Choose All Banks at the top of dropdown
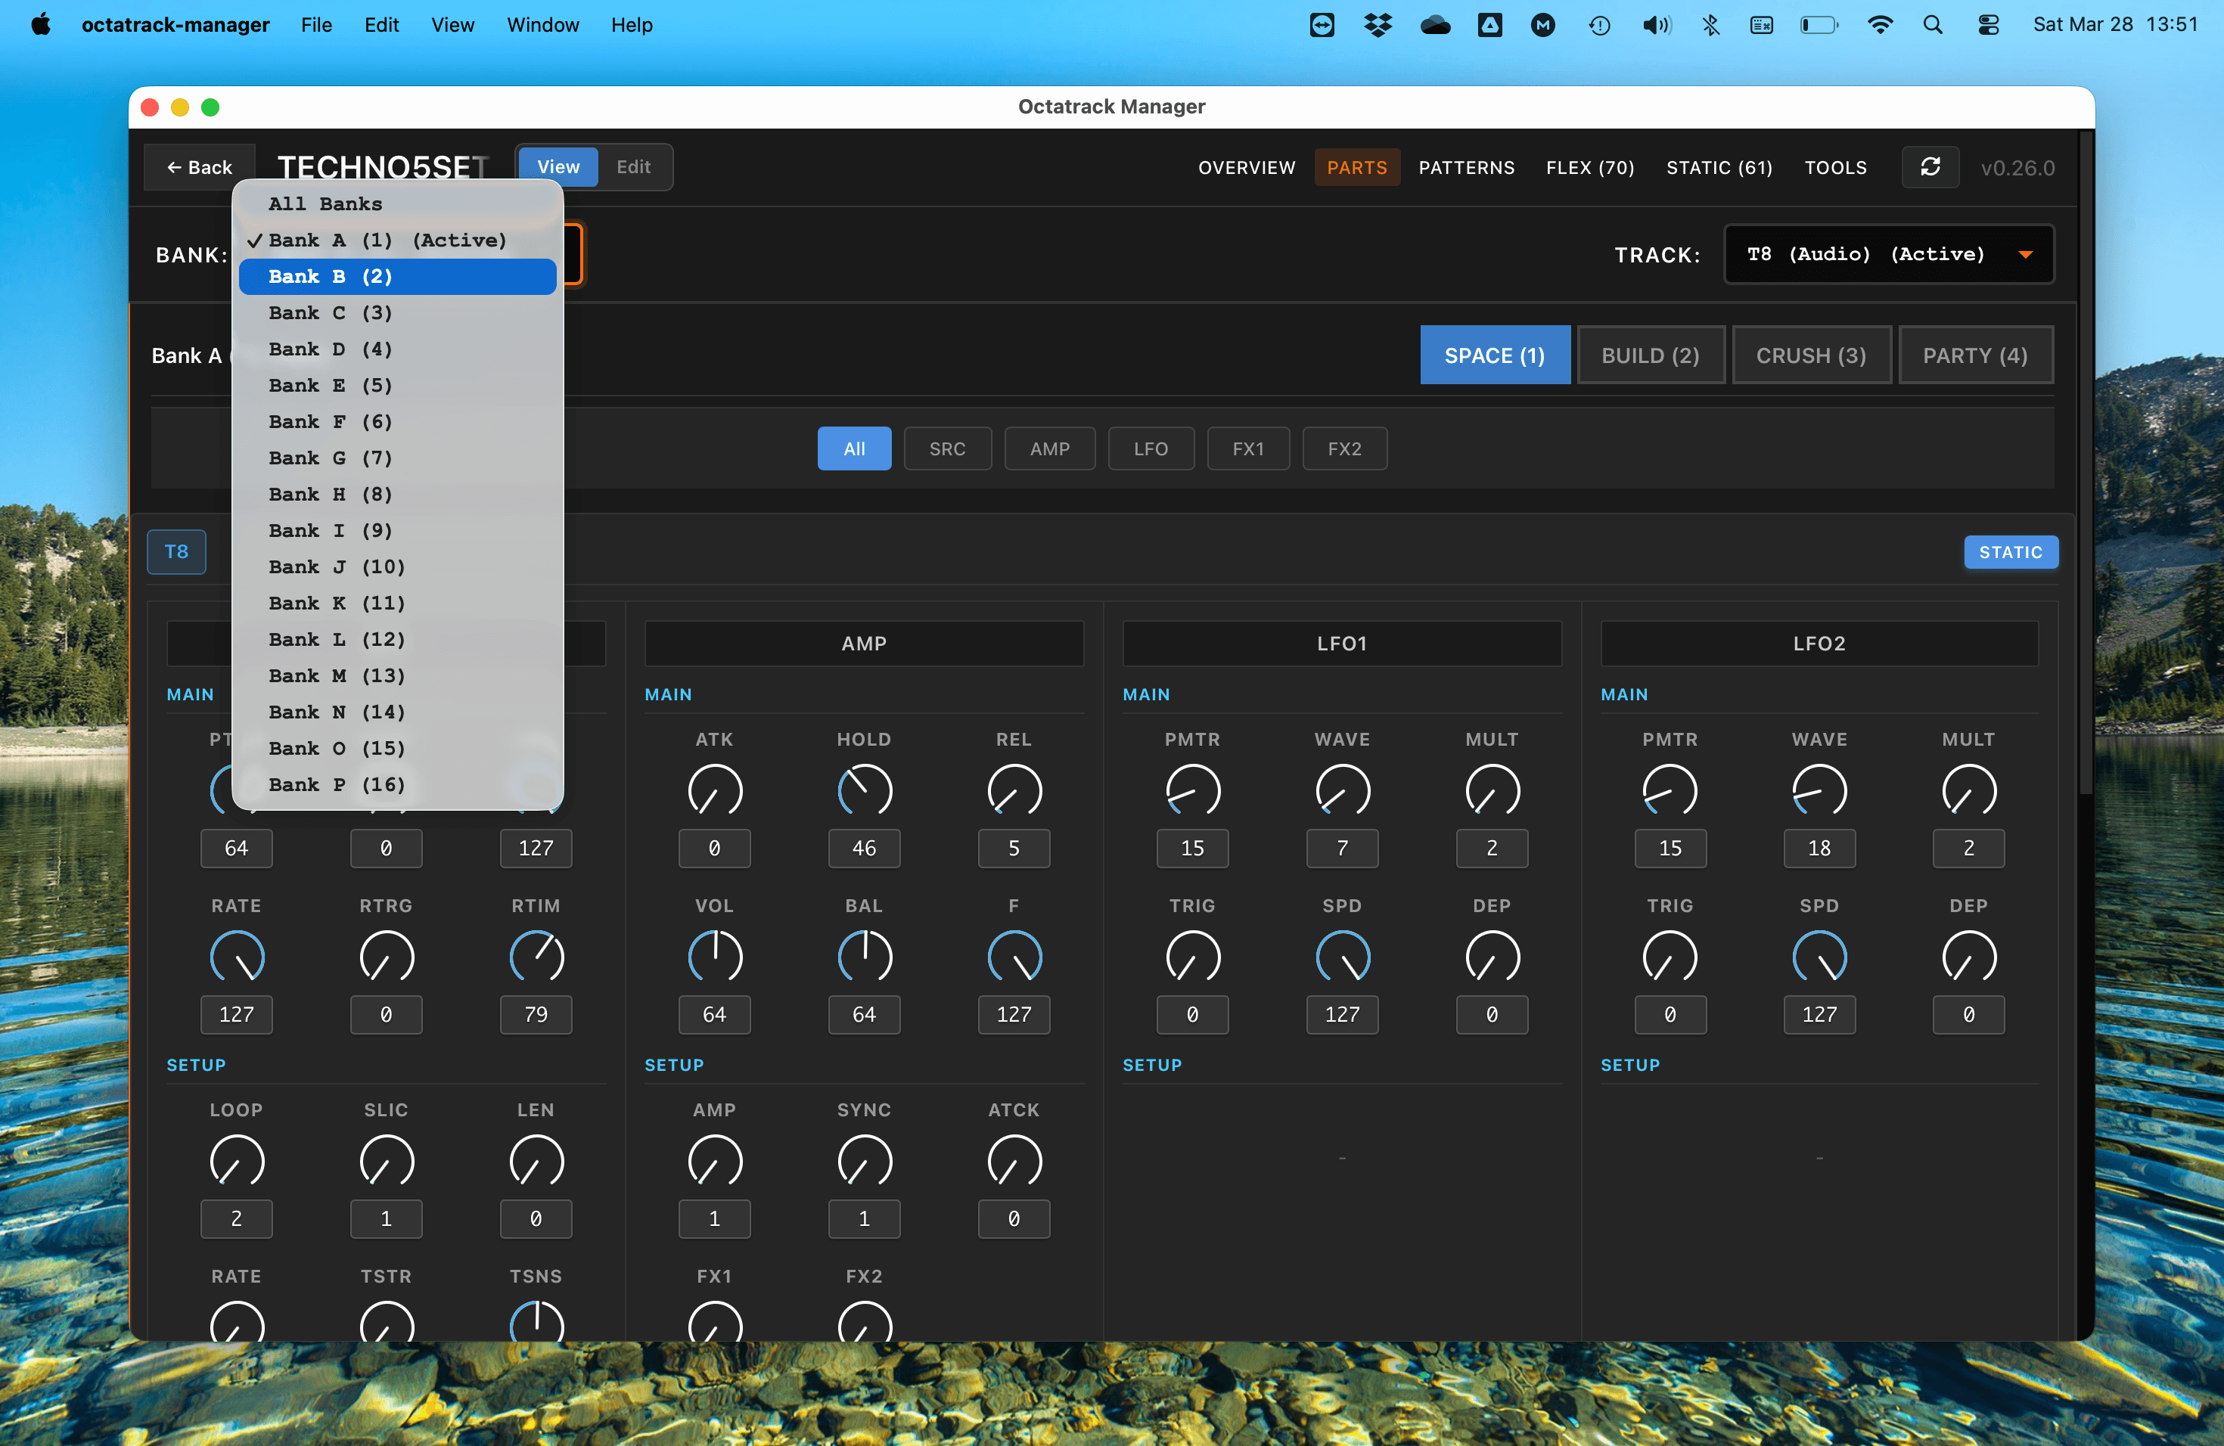This screenshot has height=1446, width=2224. 325,203
